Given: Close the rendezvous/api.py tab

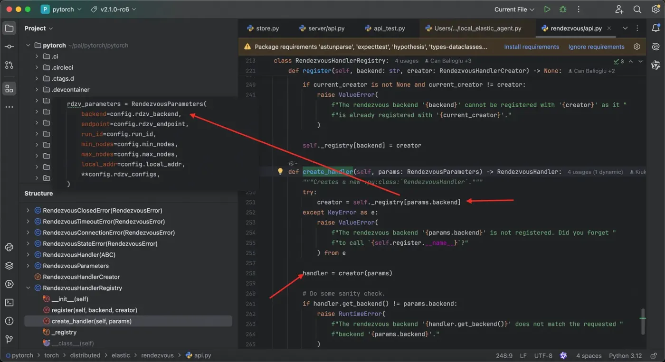Looking at the screenshot, I should 609,28.
